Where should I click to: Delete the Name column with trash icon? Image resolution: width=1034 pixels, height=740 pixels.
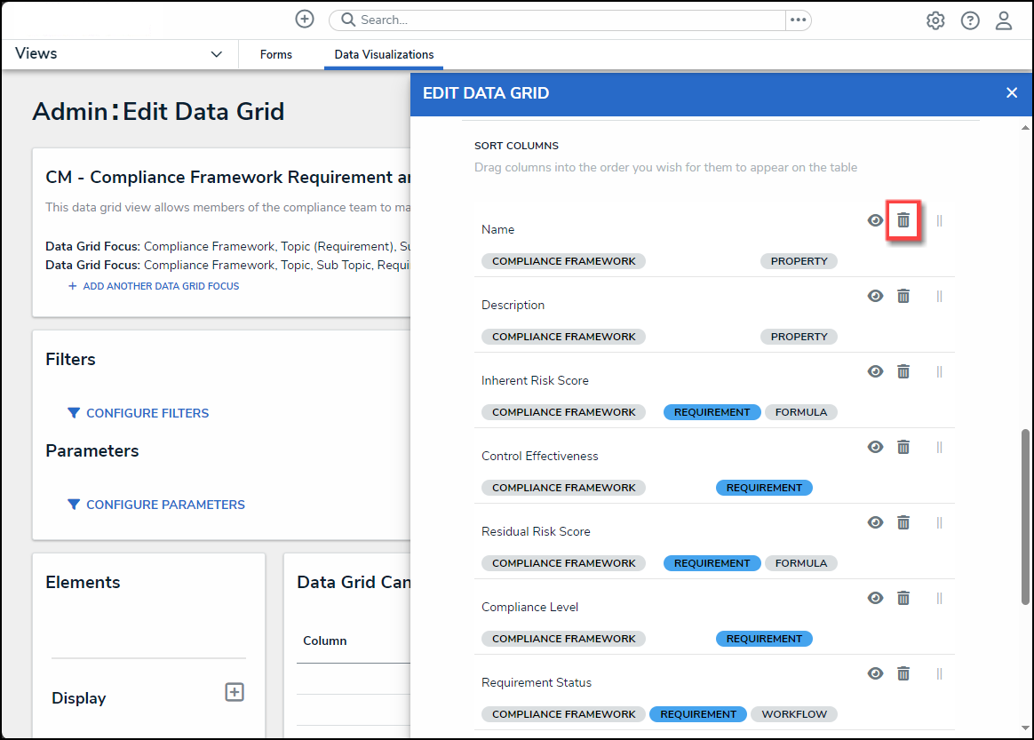pos(903,220)
